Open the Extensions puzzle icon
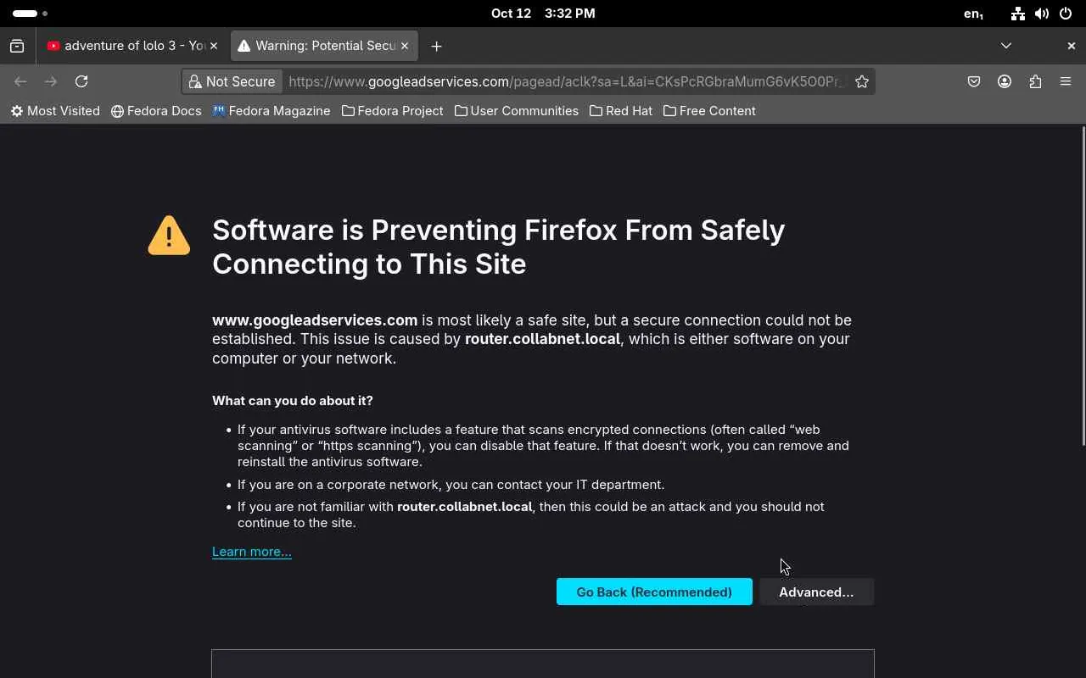The height and width of the screenshot is (678, 1086). pos(1035,81)
